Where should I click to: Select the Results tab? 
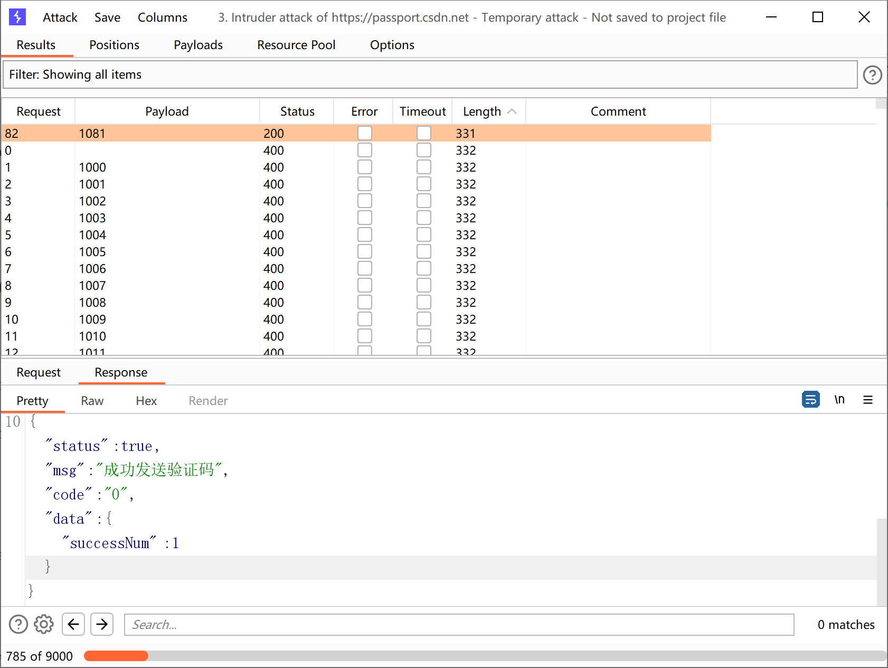pos(36,45)
